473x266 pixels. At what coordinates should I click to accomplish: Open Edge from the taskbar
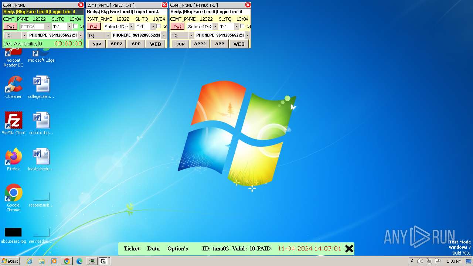[79, 261]
